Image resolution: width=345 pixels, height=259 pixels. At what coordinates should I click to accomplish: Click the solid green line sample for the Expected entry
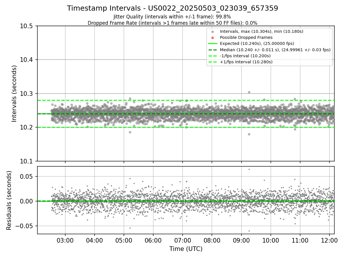(x=212, y=44)
